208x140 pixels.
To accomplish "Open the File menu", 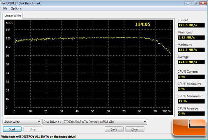I will point(5,8).
